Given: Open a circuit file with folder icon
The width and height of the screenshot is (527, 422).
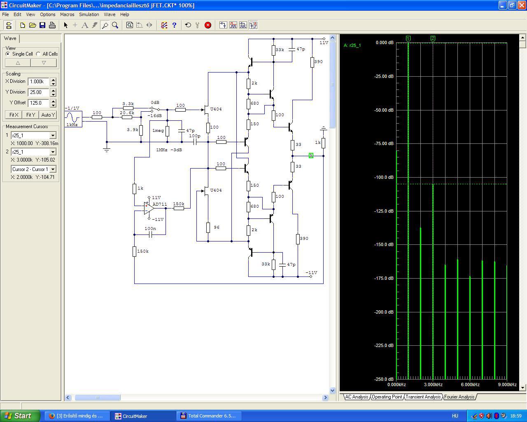Looking at the screenshot, I should (x=33, y=25).
